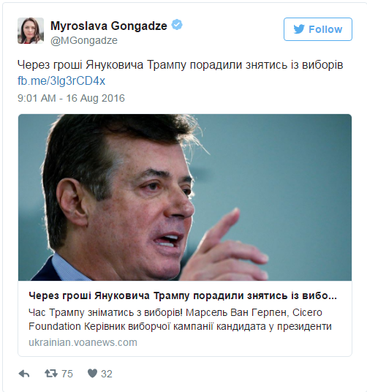Image resolution: width=367 pixels, height=392 pixels.
Task: Retweet using the retweet arrows icon
Action: point(51,374)
